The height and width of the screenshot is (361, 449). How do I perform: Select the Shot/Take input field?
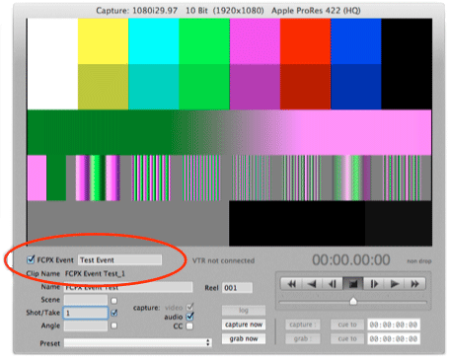(86, 313)
